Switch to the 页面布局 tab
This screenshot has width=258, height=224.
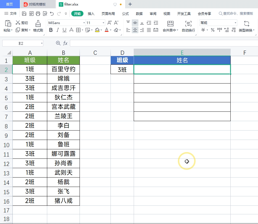[x=108, y=14]
